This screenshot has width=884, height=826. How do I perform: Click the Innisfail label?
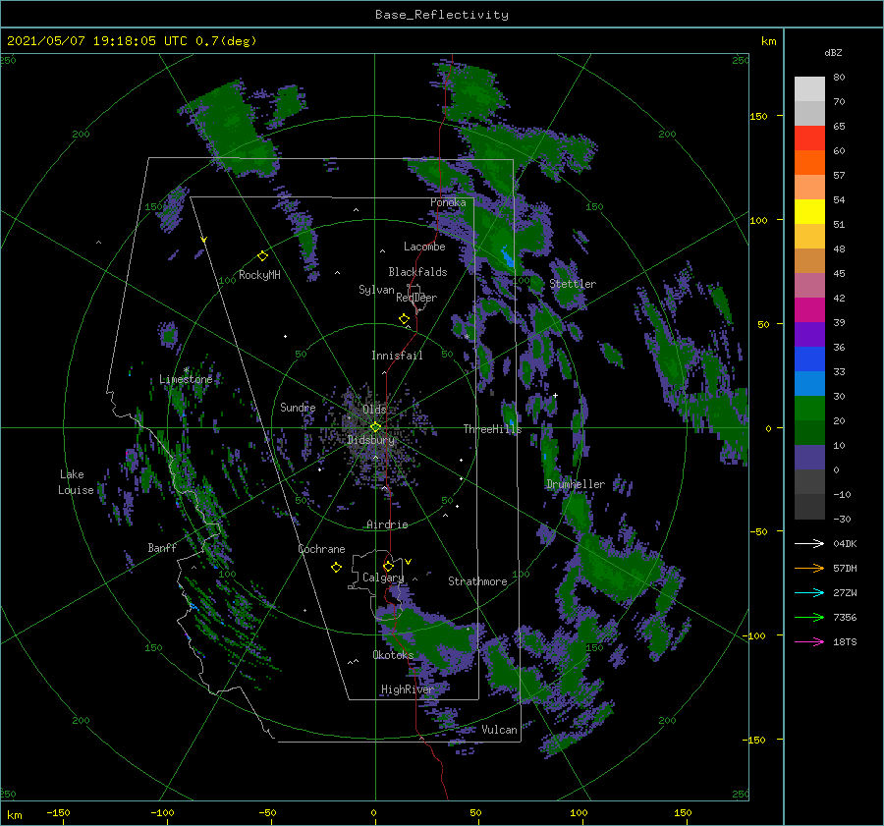point(397,356)
